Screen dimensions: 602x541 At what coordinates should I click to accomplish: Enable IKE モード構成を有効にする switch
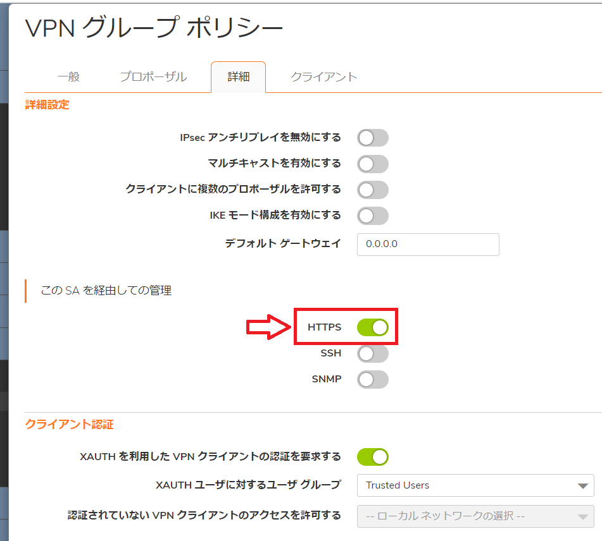pyautogui.click(x=373, y=216)
